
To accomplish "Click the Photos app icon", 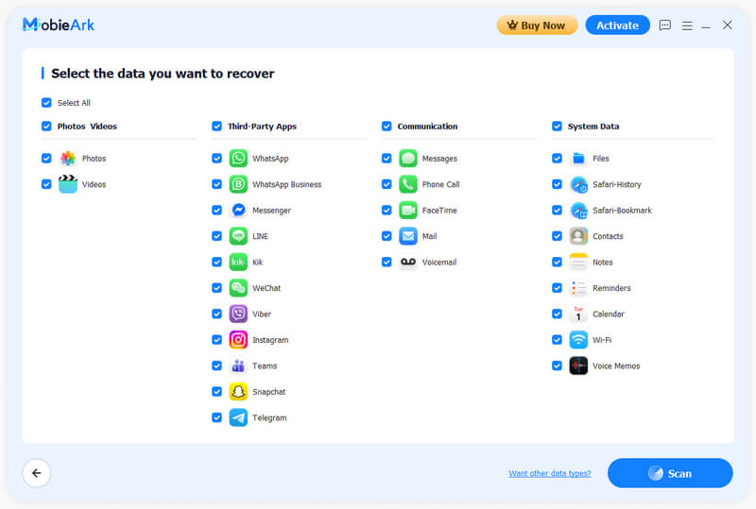I will coord(68,158).
